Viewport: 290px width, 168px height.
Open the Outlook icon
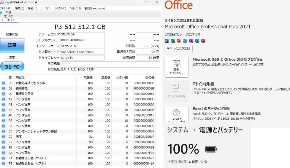coord(185,41)
